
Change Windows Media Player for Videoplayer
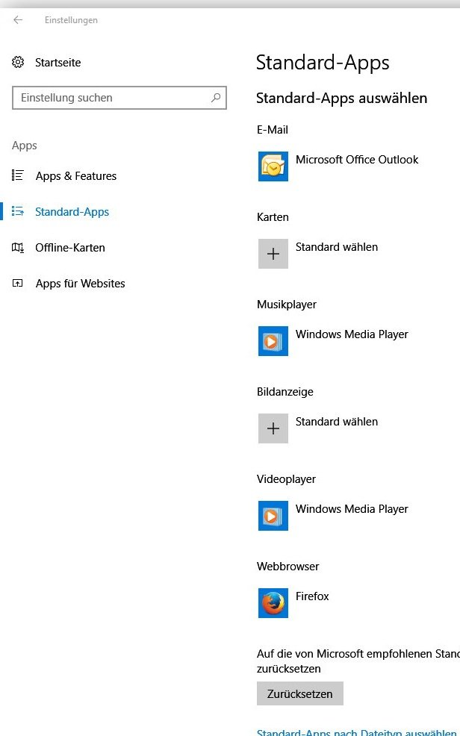point(352,509)
